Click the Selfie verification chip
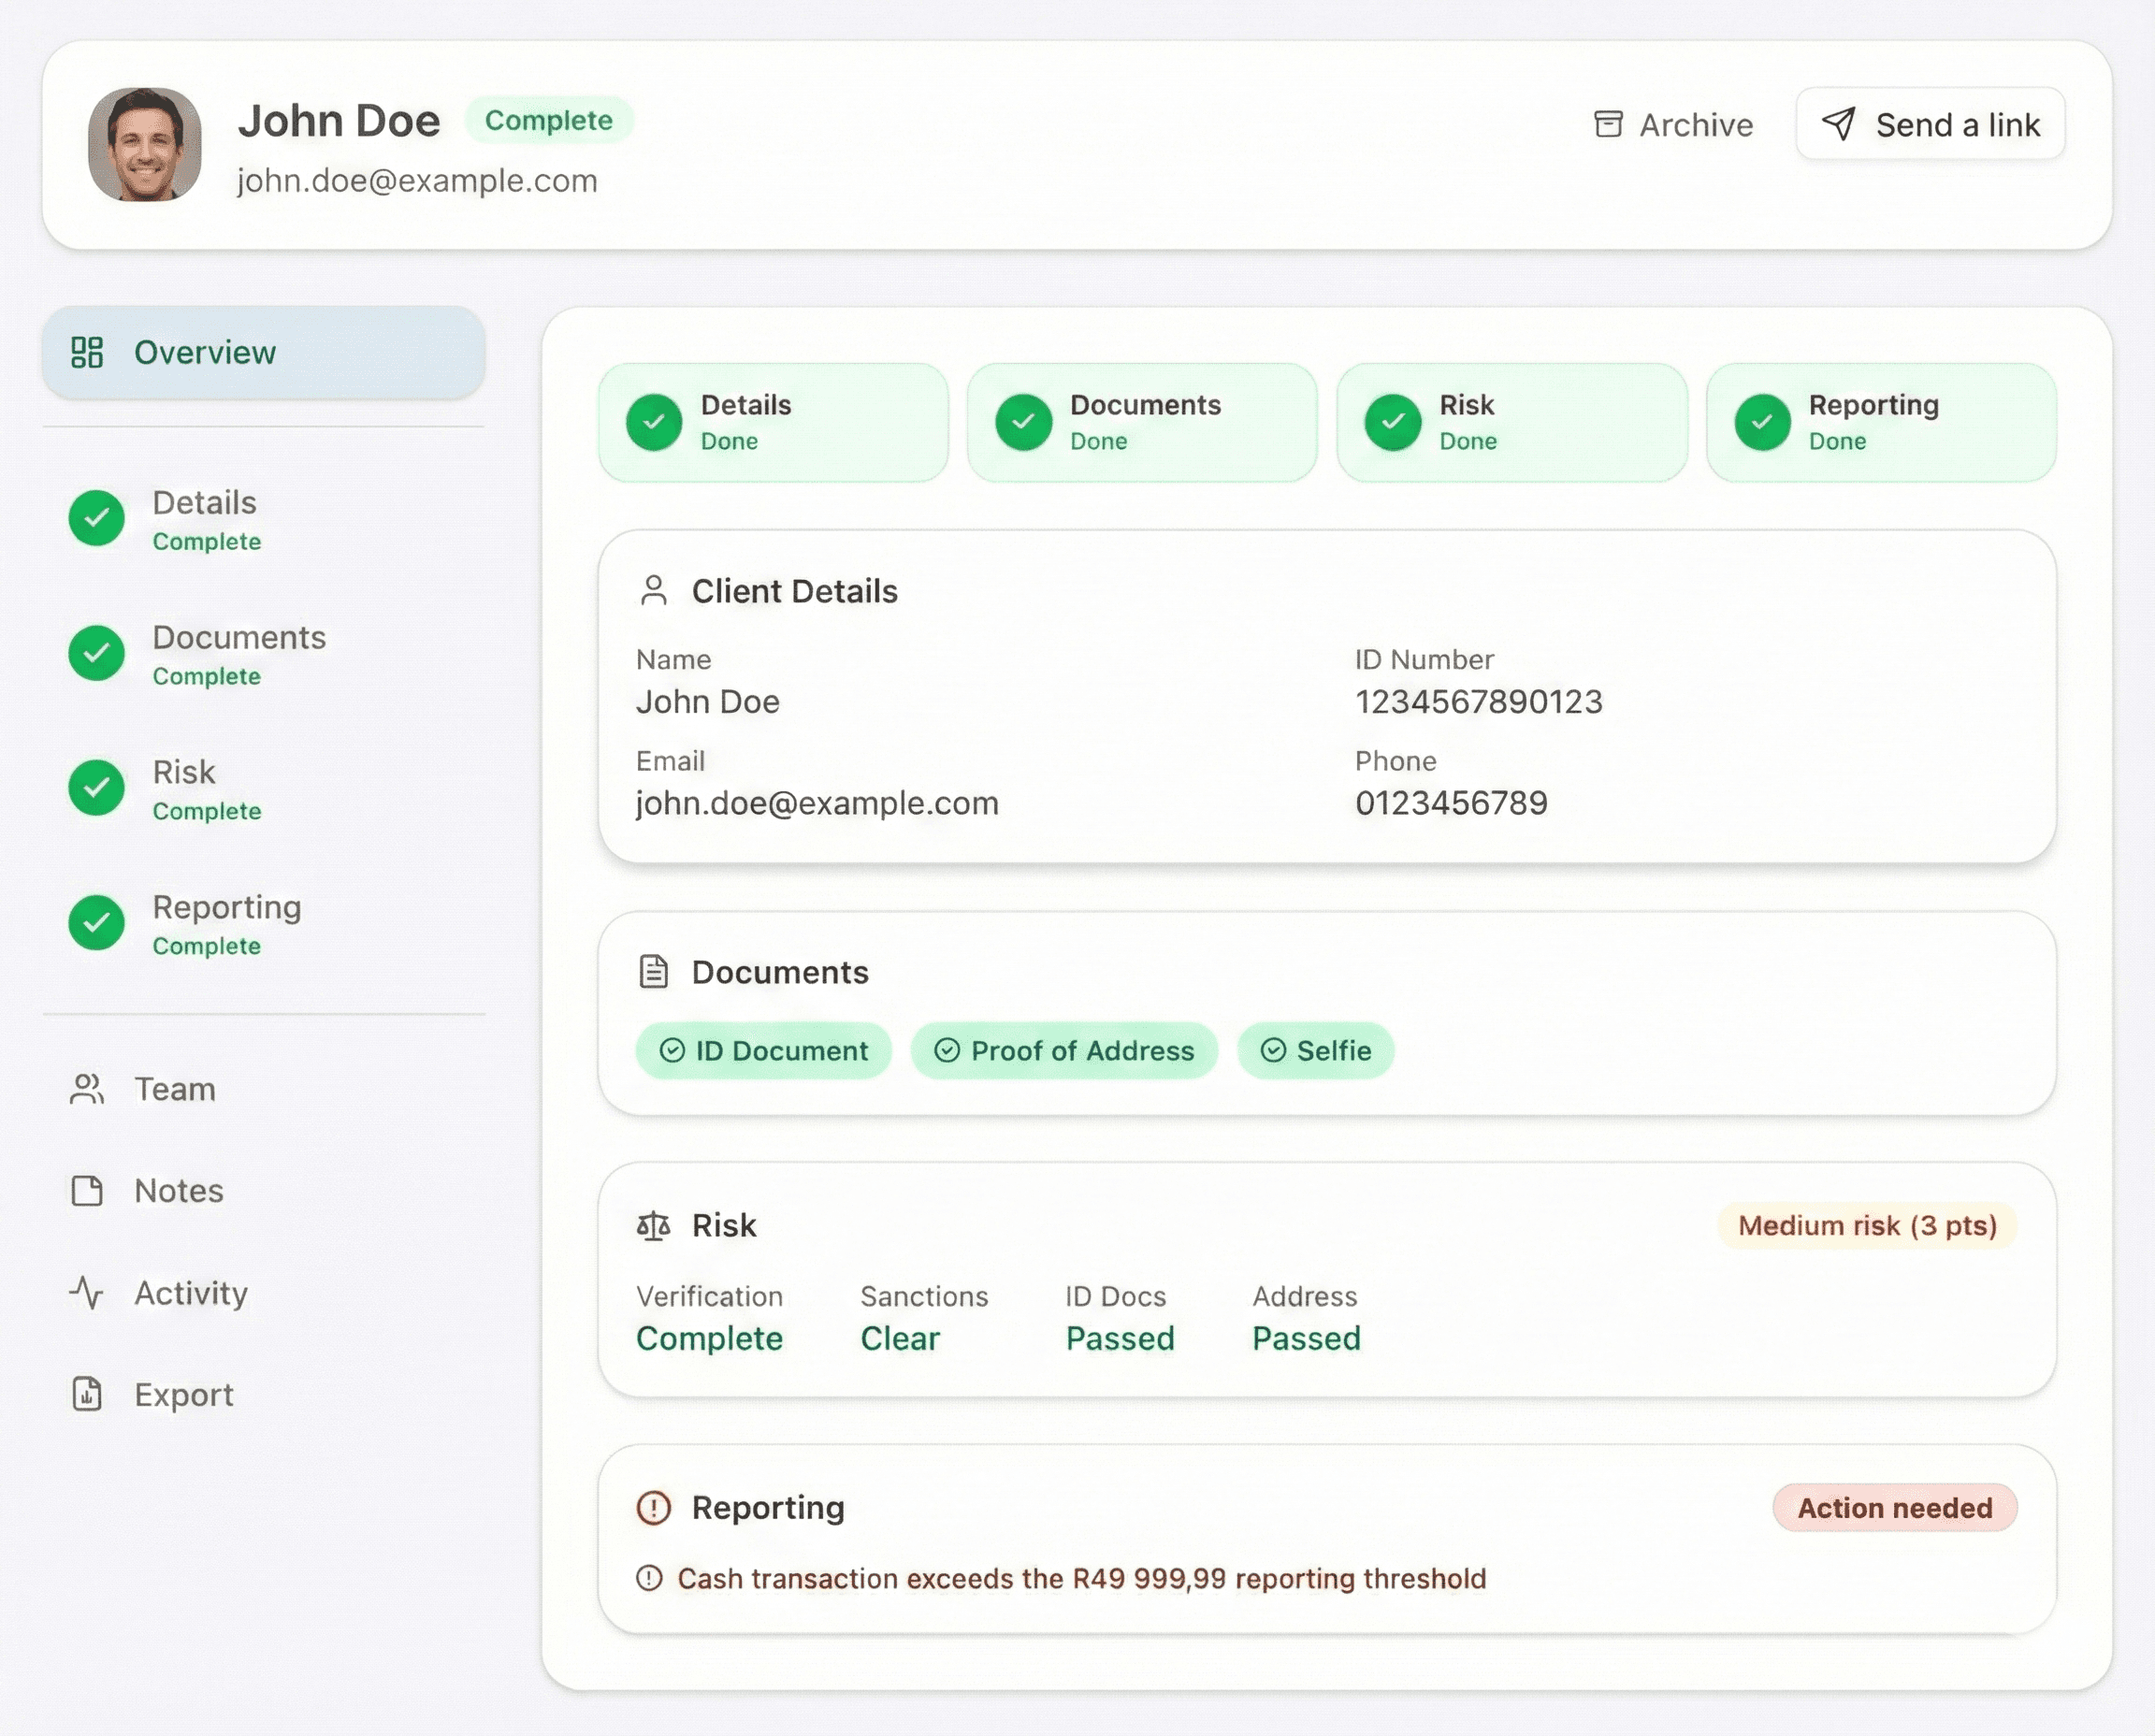 point(1315,1050)
